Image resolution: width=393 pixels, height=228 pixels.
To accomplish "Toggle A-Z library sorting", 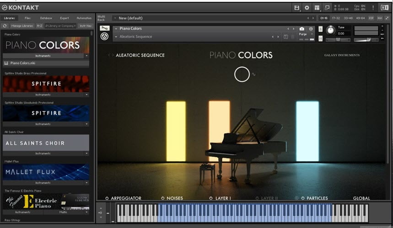I will click(39, 26).
